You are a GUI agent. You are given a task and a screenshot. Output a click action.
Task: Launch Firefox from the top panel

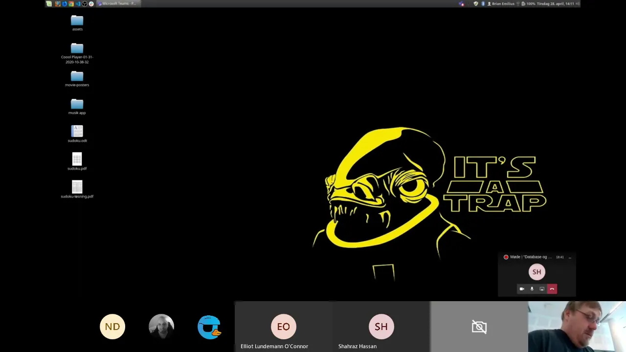64,3
